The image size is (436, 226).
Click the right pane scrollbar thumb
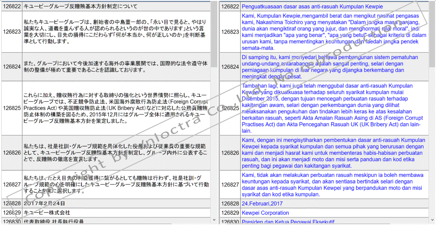pos(432,34)
